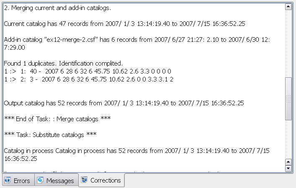Click the "End of Task: : Merge catalogs" line
This screenshot has height=188, width=296.
pyautogui.click(x=57, y=119)
